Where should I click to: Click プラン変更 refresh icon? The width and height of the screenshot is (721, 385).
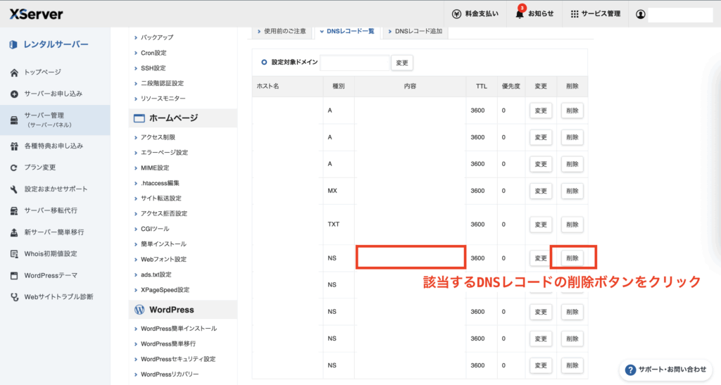(14, 168)
